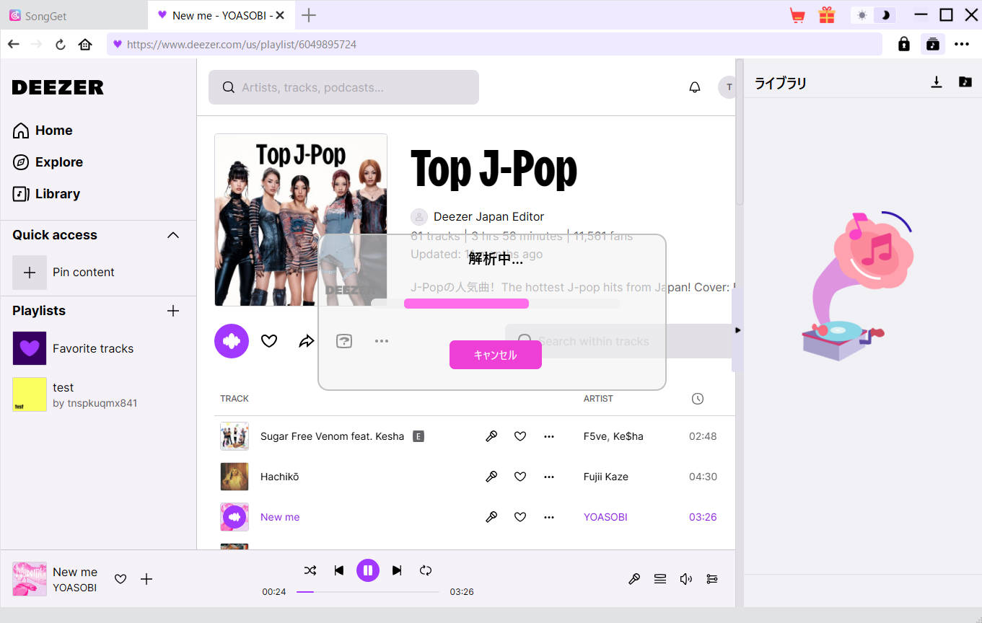The height and width of the screenshot is (623, 982).
Task: Open the music library icon beside the address bar
Action: click(932, 44)
